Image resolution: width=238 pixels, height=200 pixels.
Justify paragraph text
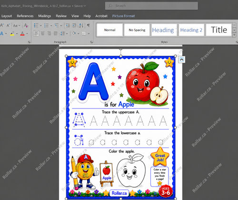point(56,33)
